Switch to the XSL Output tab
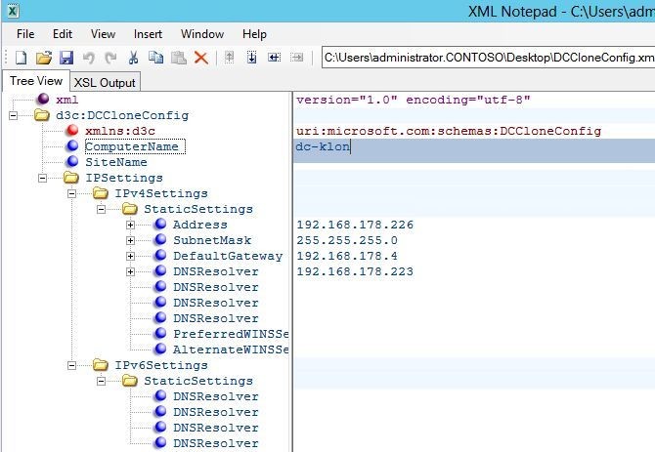This screenshot has width=655, height=452. coord(105,83)
